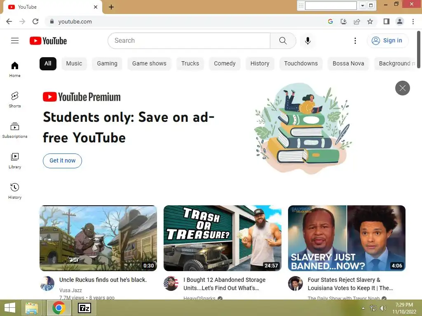Go to Home in sidebar

(15, 70)
